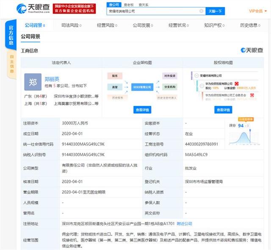Select the 官方信息 side tab
271x250 pixels.
[11, 35]
